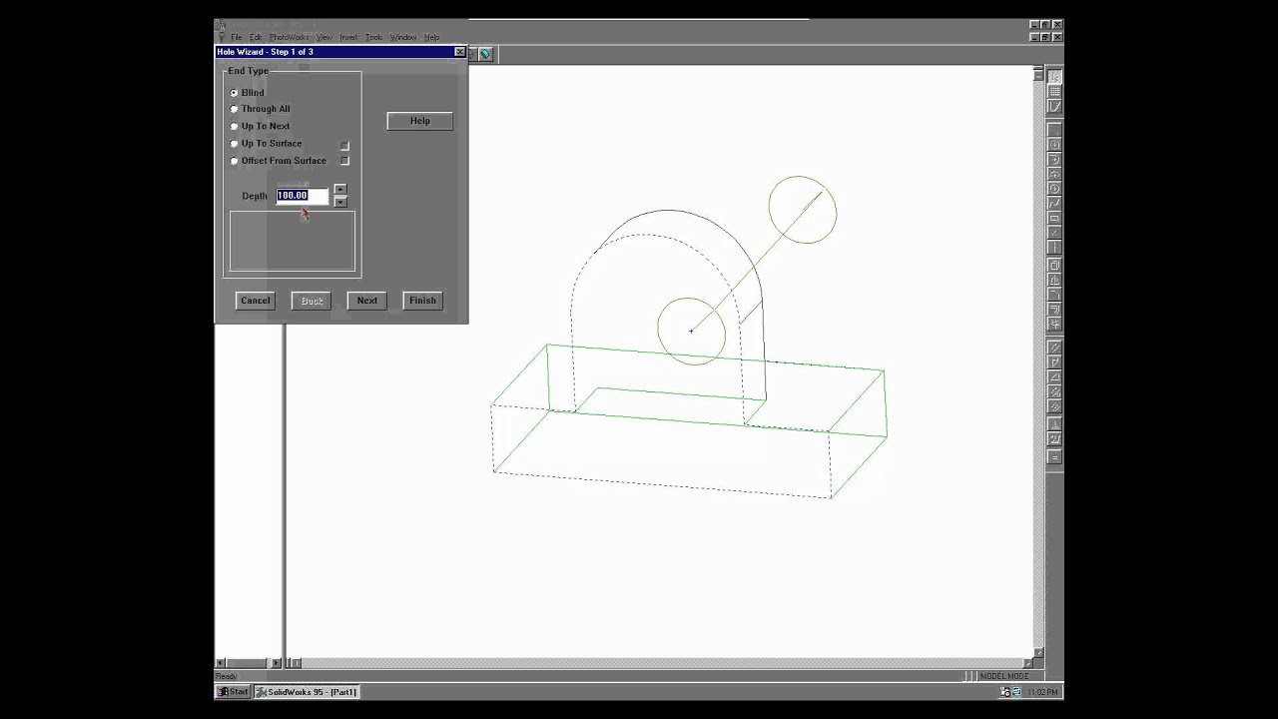Tick the checkbox beside Up To Surface

point(344,145)
